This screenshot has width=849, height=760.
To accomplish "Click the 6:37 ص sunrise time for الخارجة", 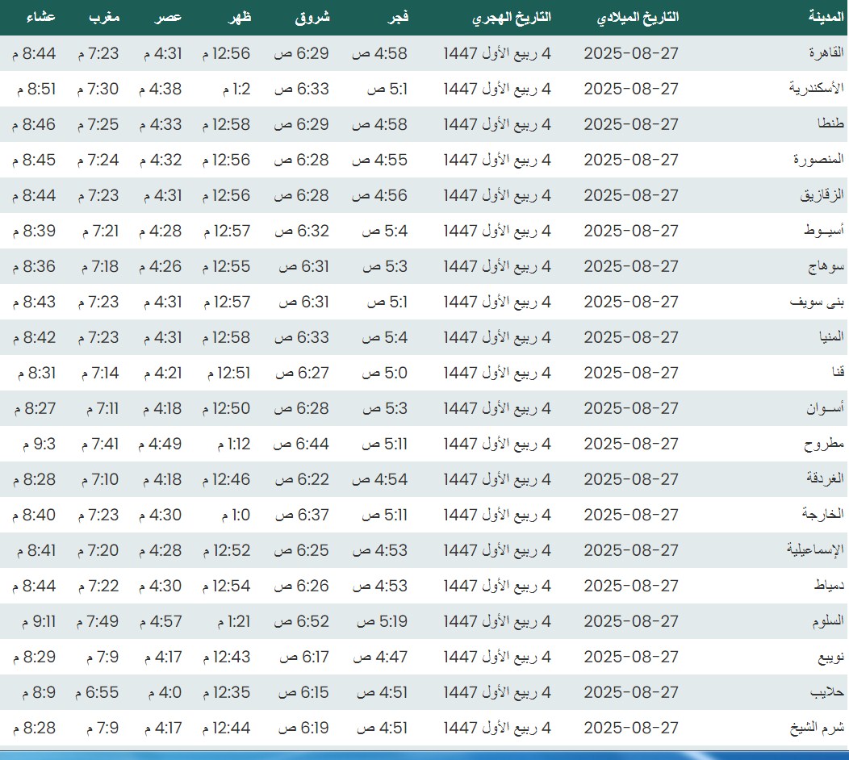I will tap(302, 515).
